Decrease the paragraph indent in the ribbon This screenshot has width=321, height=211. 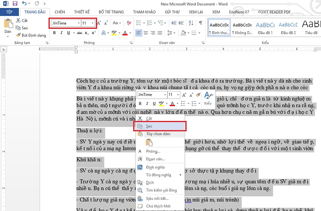click(x=174, y=23)
